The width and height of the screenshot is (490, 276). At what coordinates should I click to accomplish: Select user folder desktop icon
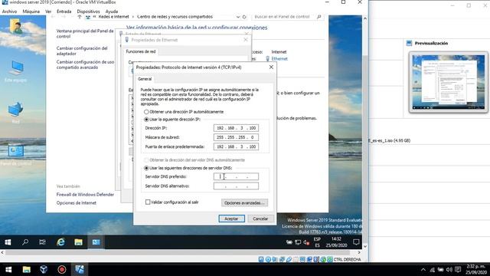click(16, 27)
